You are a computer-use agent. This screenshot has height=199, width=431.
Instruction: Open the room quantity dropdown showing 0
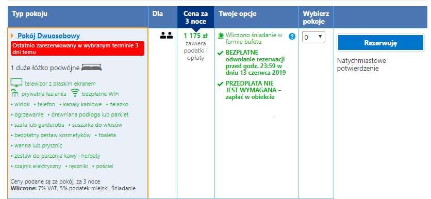pos(313,37)
